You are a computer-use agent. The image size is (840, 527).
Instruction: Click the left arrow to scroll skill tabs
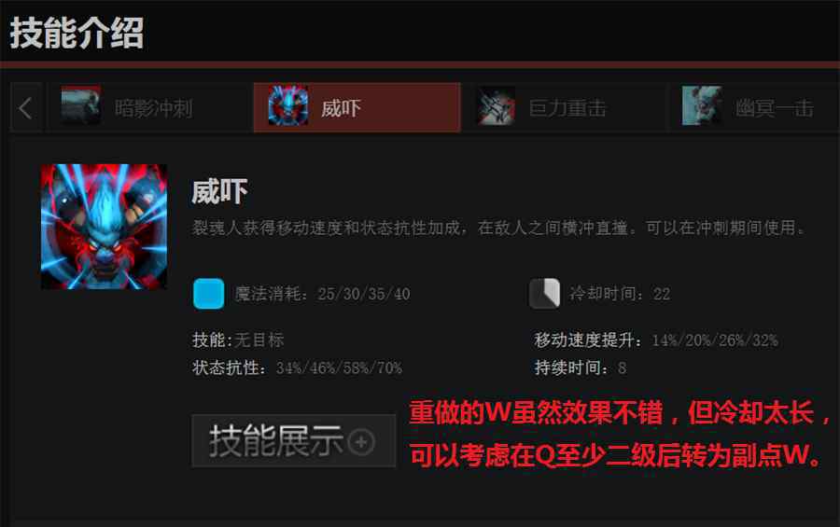26,107
